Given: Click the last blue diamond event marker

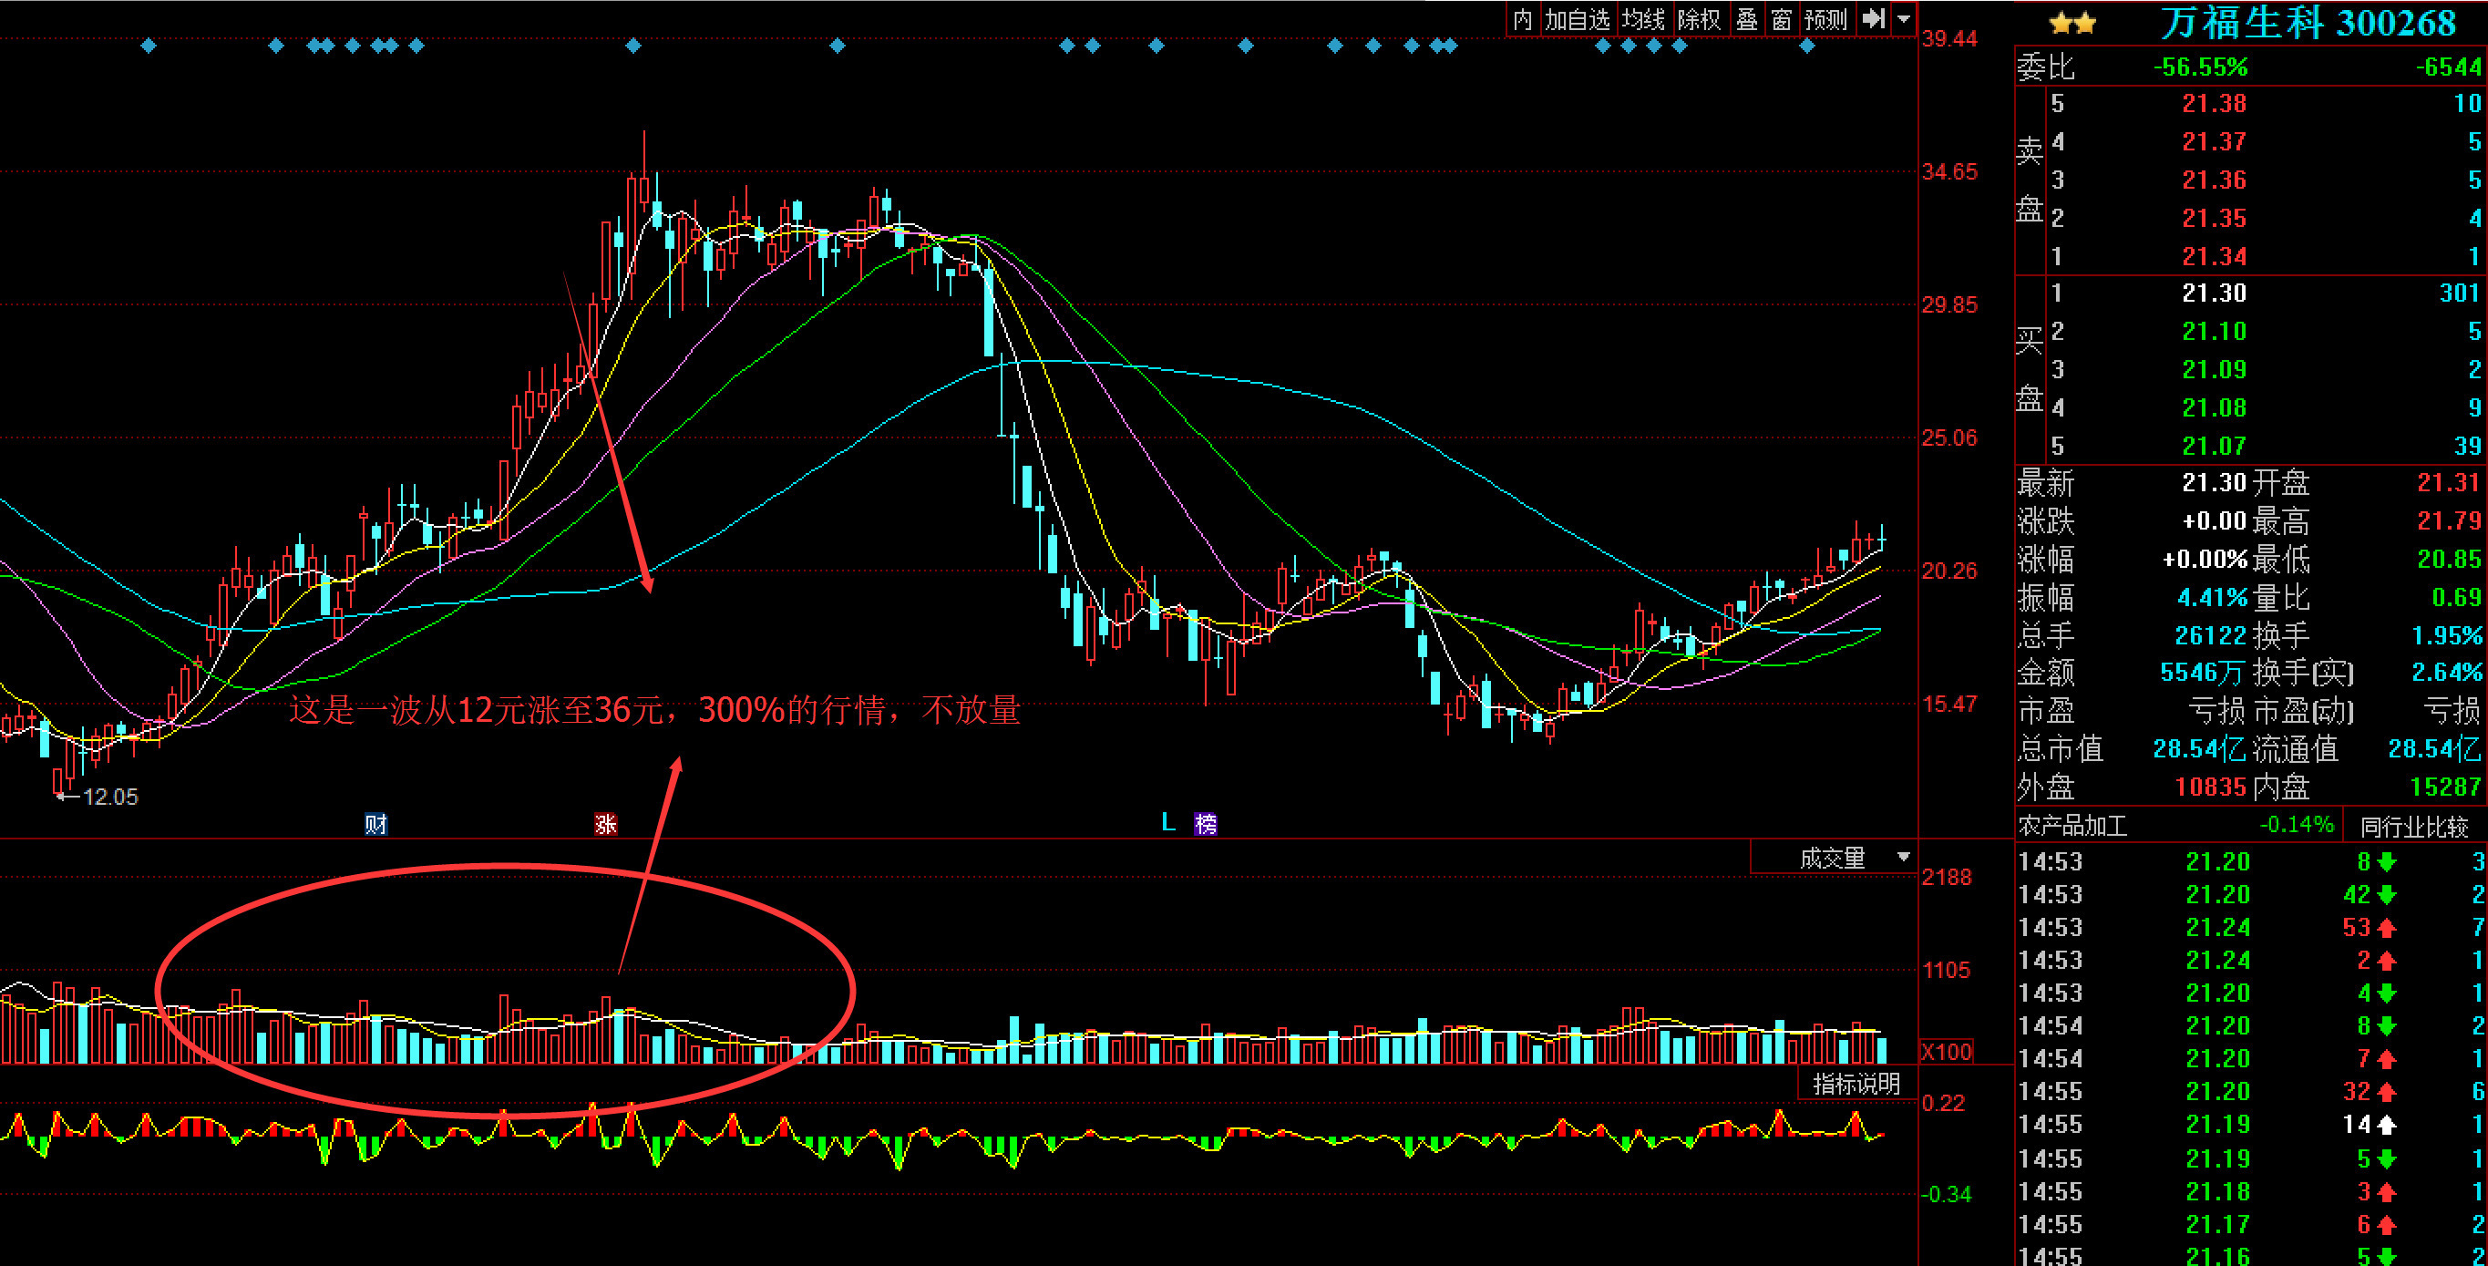Looking at the screenshot, I should (x=1807, y=46).
